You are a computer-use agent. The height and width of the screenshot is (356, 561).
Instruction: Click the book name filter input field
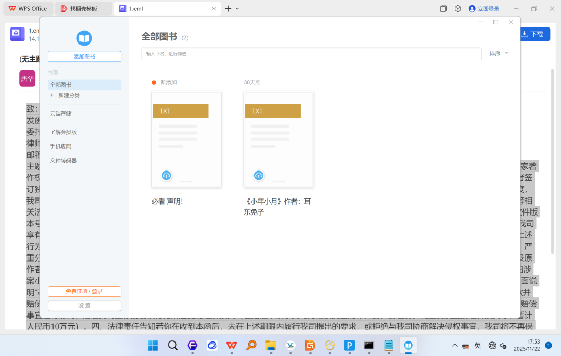pos(311,54)
